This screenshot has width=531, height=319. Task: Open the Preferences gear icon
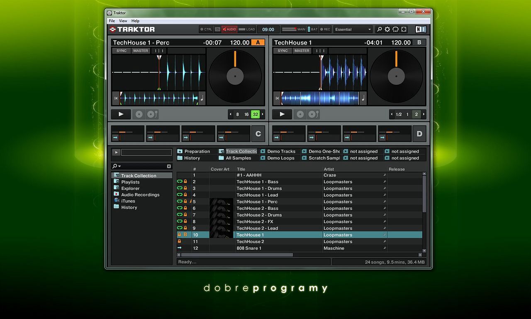(387, 29)
